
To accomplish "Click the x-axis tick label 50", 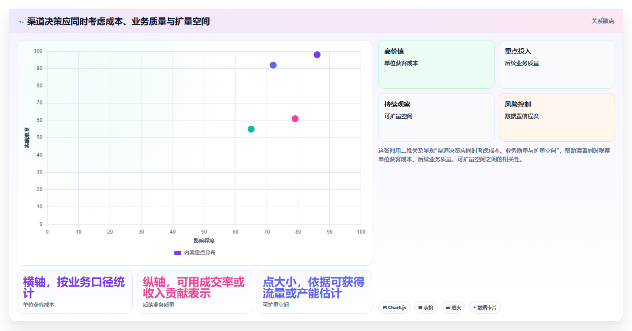I will click(x=204, y=232).
